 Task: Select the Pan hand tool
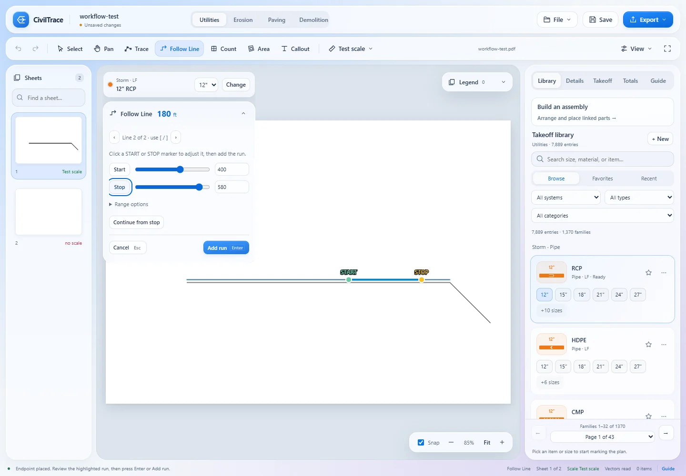pyautogui.click(x=104, y=49)
